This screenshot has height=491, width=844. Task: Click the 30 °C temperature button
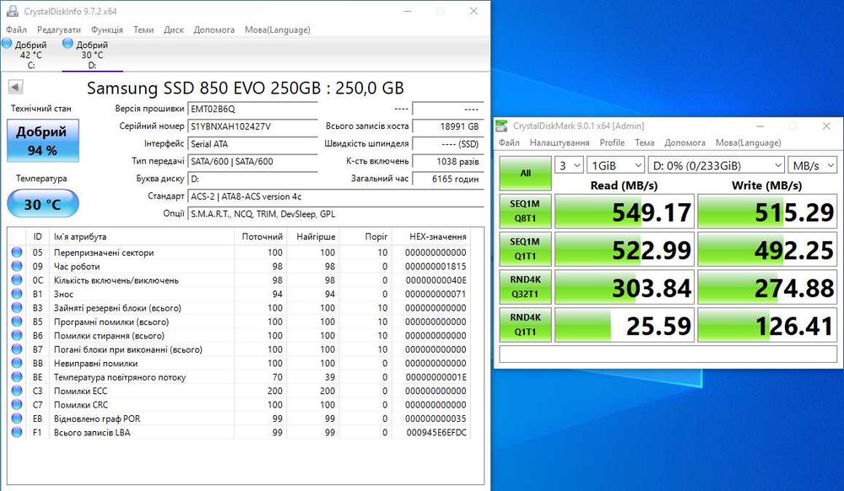(x=43, y=204)
